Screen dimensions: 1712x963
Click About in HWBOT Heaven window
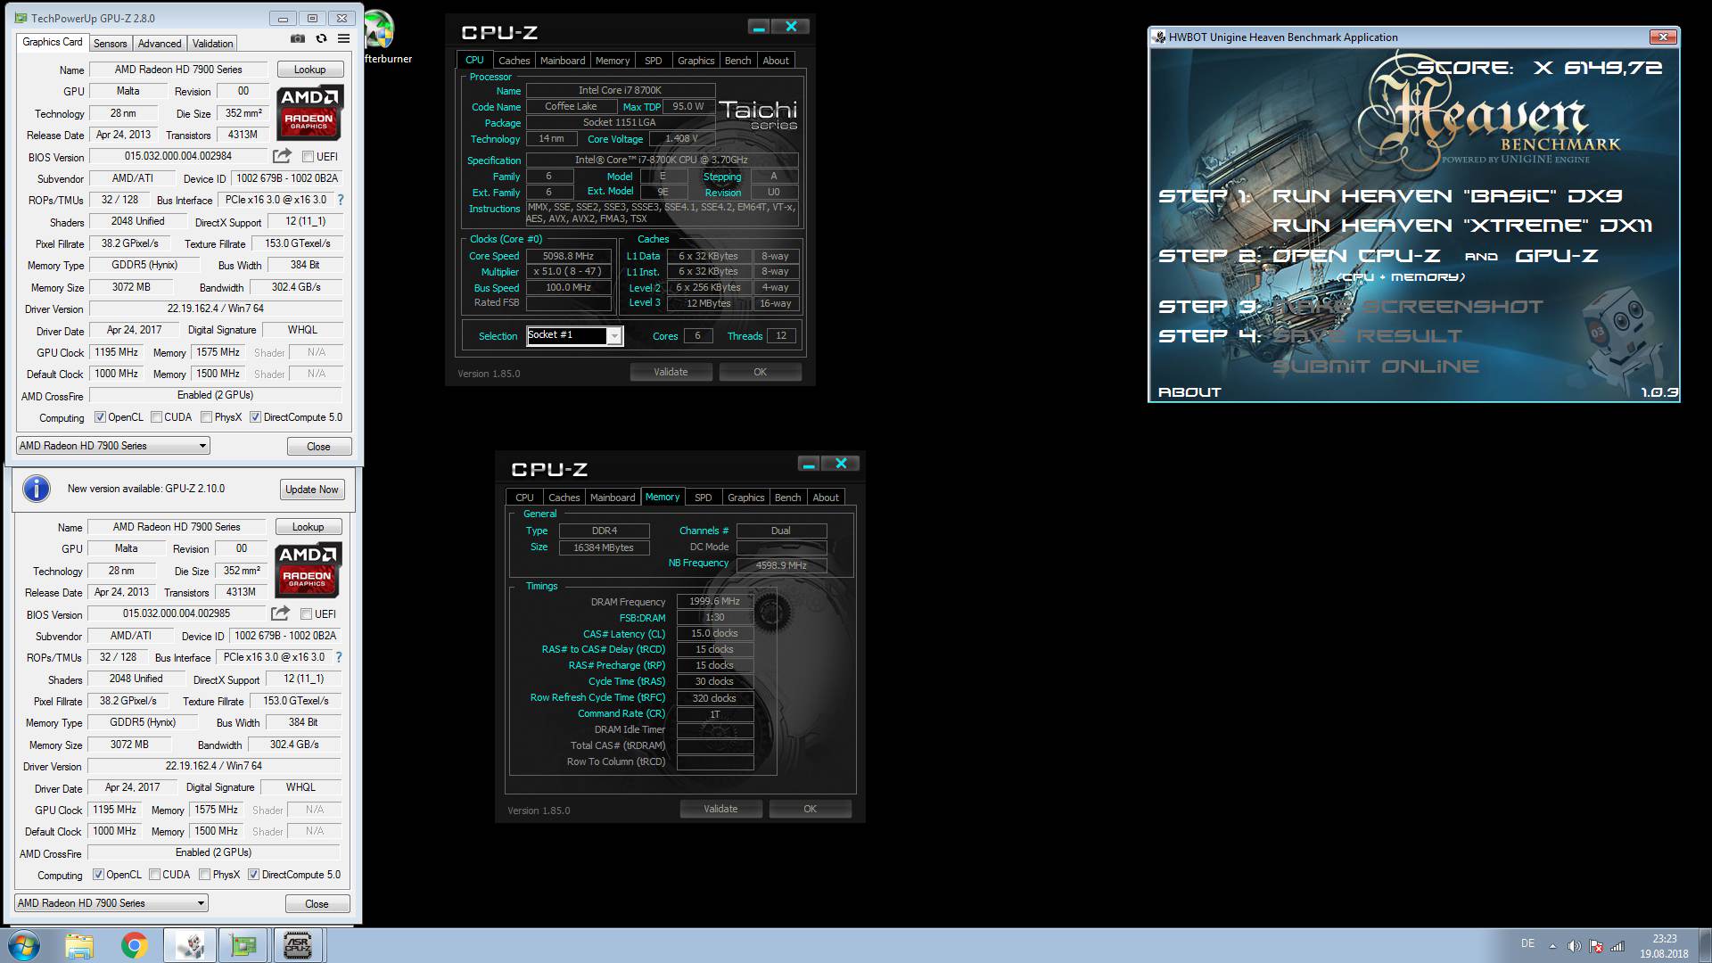[x=1189, y=392]
